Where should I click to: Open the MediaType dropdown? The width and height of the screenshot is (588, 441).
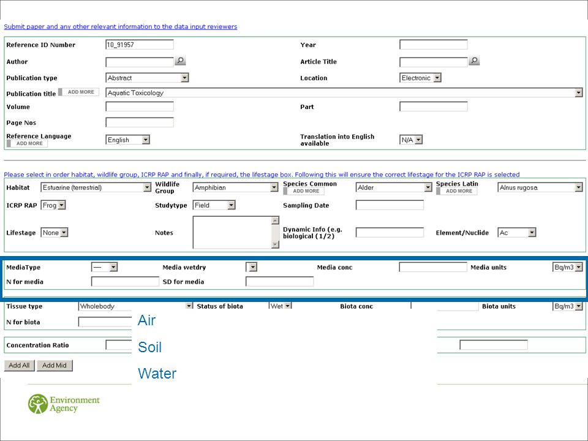coord(105,267)
